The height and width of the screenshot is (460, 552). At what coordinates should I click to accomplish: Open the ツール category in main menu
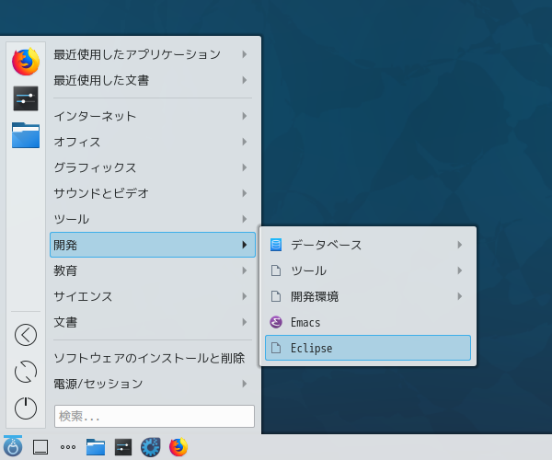coord(153,219)
